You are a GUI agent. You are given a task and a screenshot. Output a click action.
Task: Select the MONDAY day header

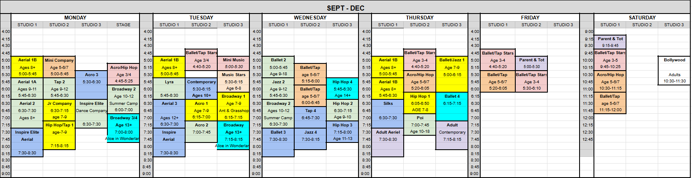[x=75, y=18]
